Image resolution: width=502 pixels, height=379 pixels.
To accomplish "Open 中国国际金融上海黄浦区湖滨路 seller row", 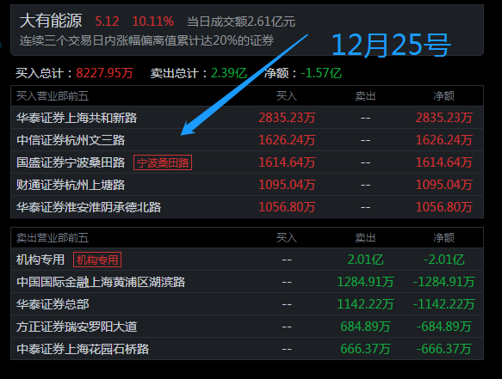I will pyautogui.click(x=247, y=282).
